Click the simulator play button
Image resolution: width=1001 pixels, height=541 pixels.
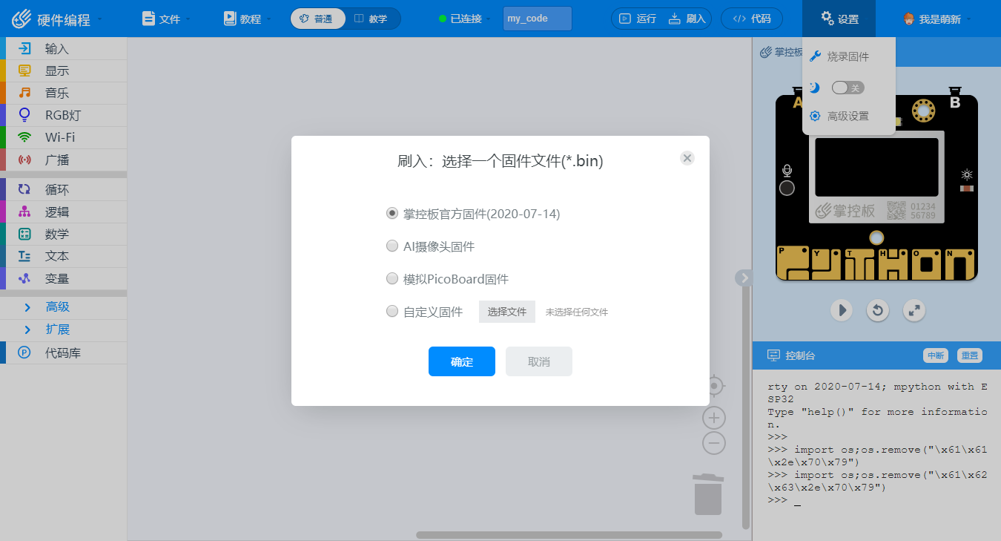point(841,310)
